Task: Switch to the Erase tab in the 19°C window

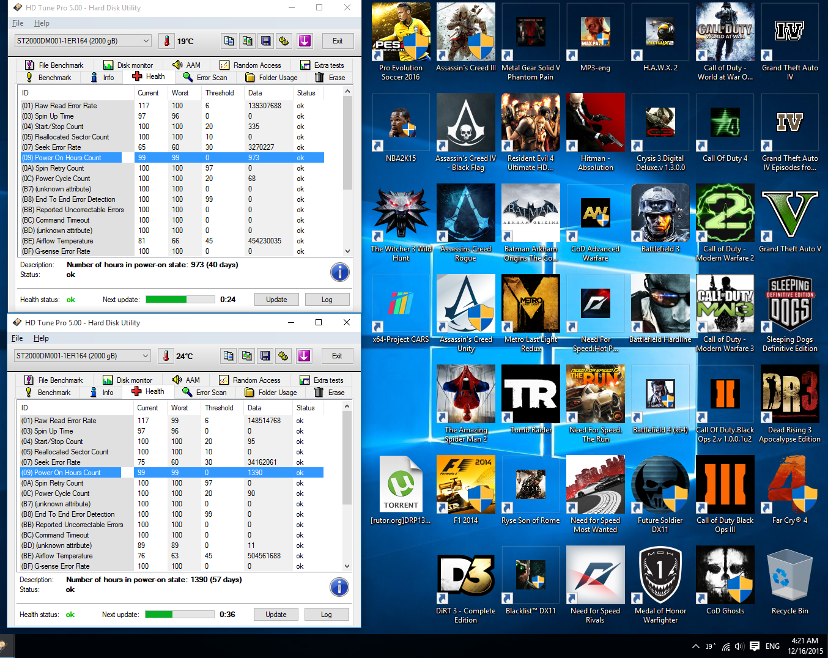Action: point(330,78)
